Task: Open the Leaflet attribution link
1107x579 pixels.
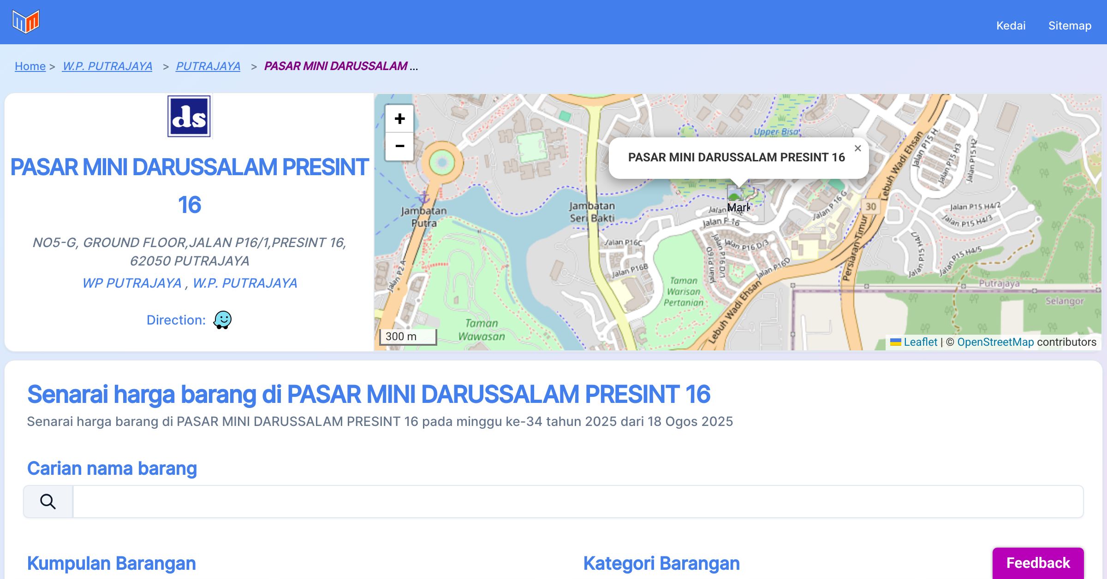Action: click(x=920, y=342)
